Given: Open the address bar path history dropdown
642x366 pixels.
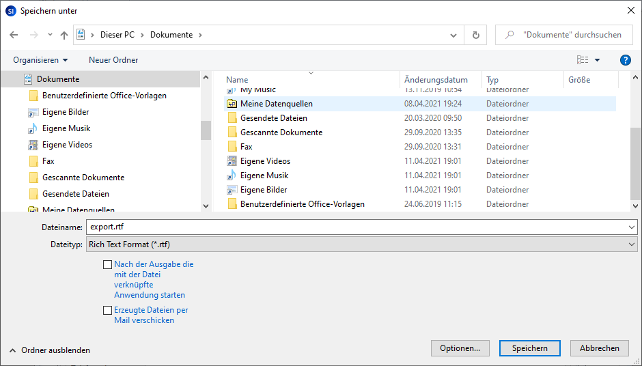Looking at the screenshot, I should click(x=453, y=35).
